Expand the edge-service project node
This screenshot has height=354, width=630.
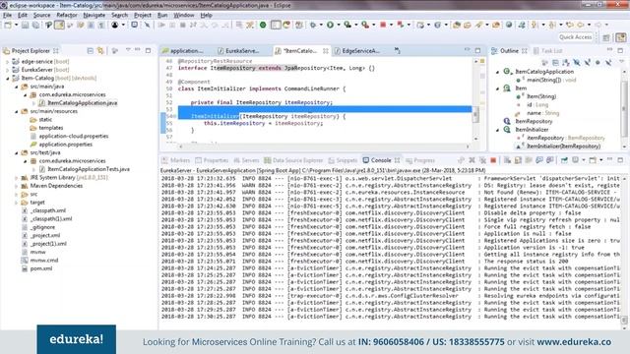pos(7,62)
